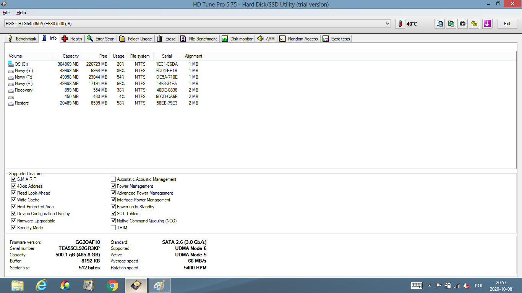Switch to Paint on the taskbar
Image resolution: width=522 pixels, height=293 pixels.
pos(159,285)
